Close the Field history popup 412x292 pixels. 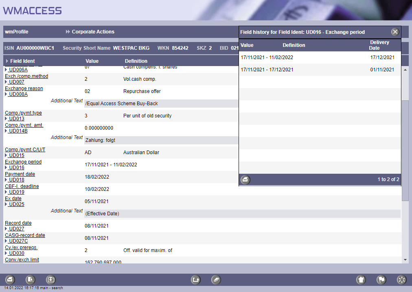[x=395, y=32]
